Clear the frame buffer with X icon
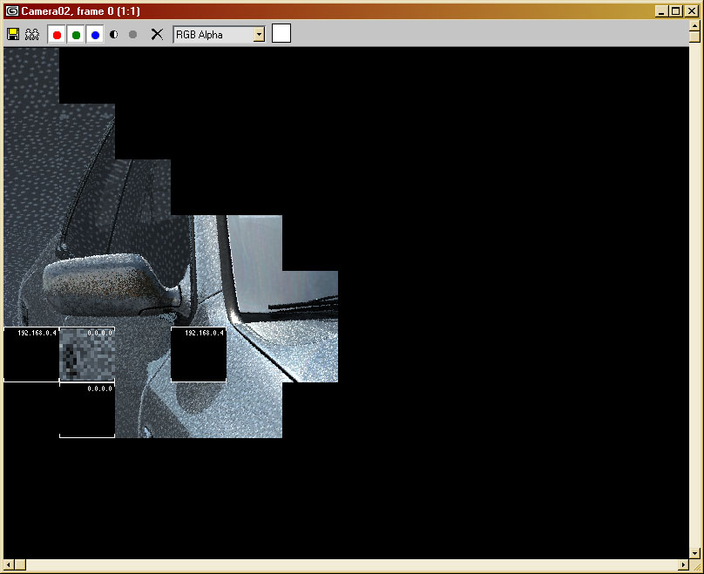Viewport: 704px width, 574px height. click(157, 35)
